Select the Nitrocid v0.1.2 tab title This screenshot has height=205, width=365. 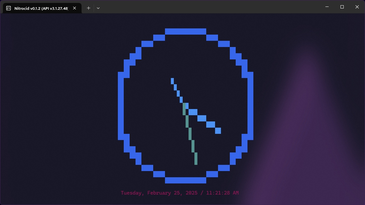tap(41, 8)
